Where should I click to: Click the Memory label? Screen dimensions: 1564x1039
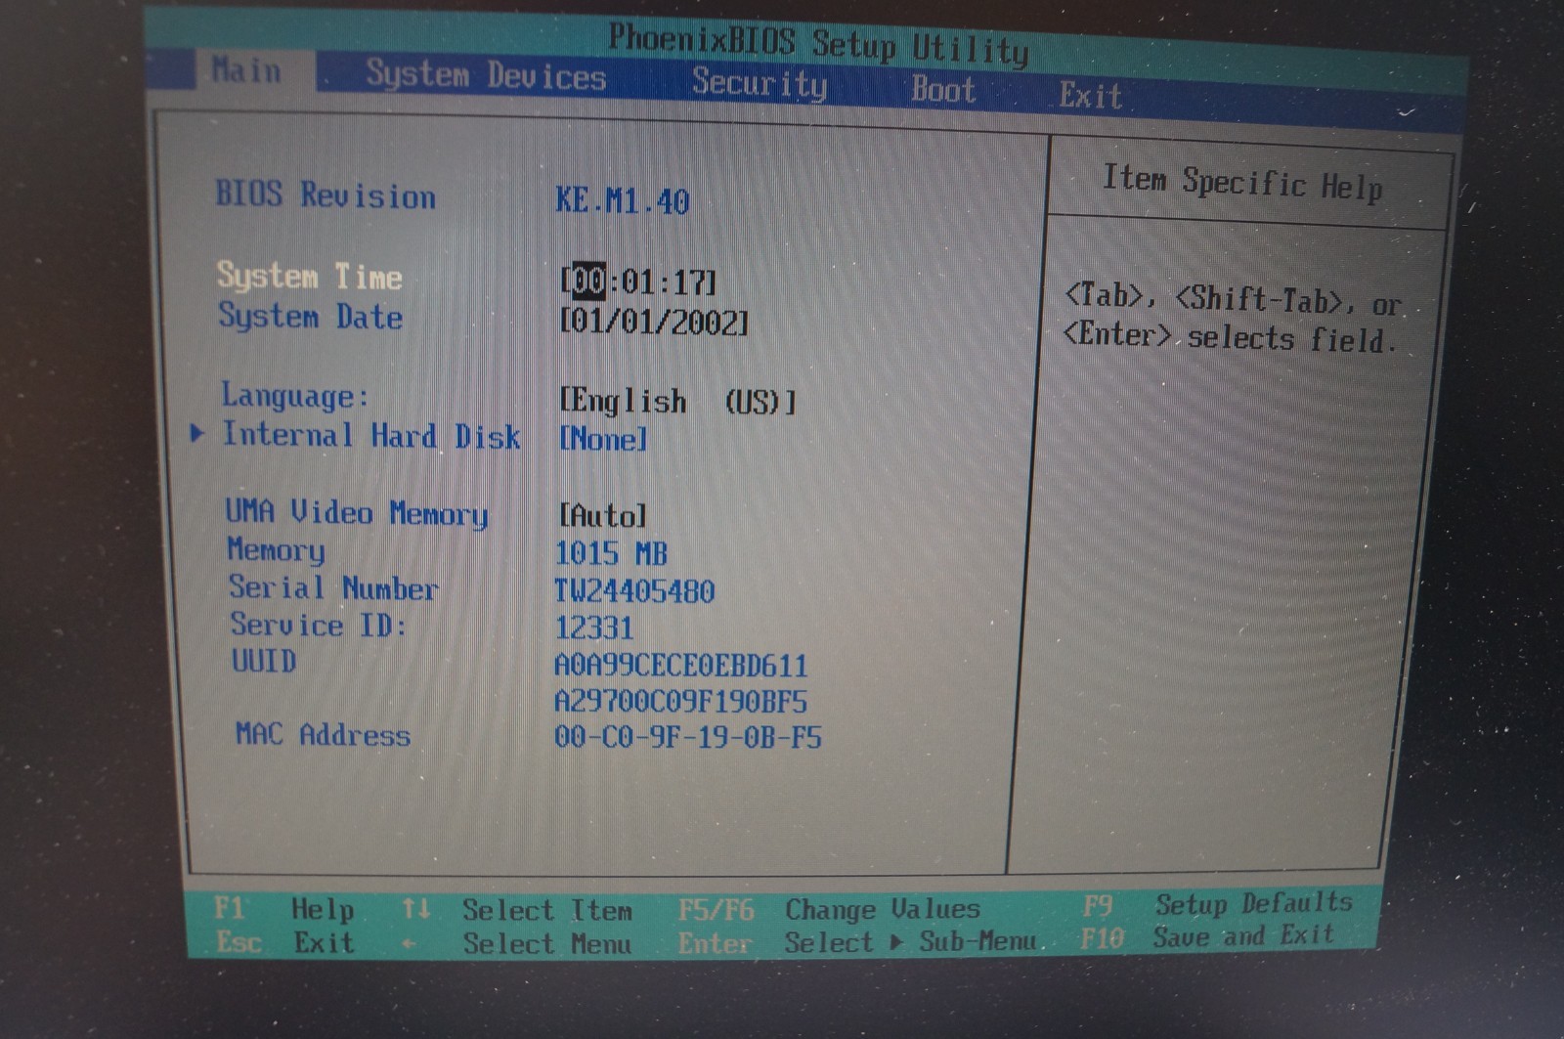[276, 550]
